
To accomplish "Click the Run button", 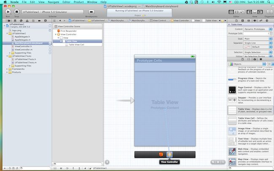I will pyautogui.click(x=8, y=12).
